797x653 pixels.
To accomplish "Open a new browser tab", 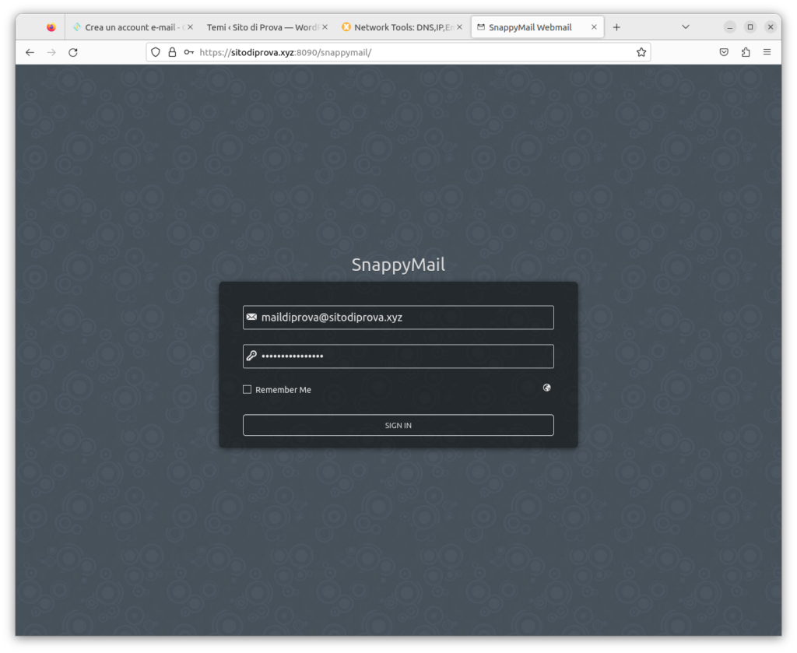I will click(x=616, y=27).
